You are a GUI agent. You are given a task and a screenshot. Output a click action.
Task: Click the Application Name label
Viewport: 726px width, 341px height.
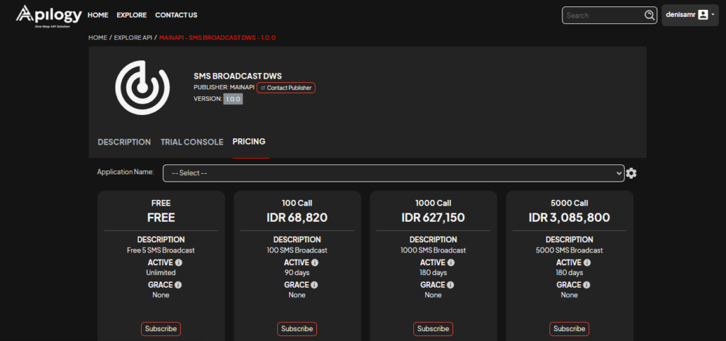(x=125, y=172)
